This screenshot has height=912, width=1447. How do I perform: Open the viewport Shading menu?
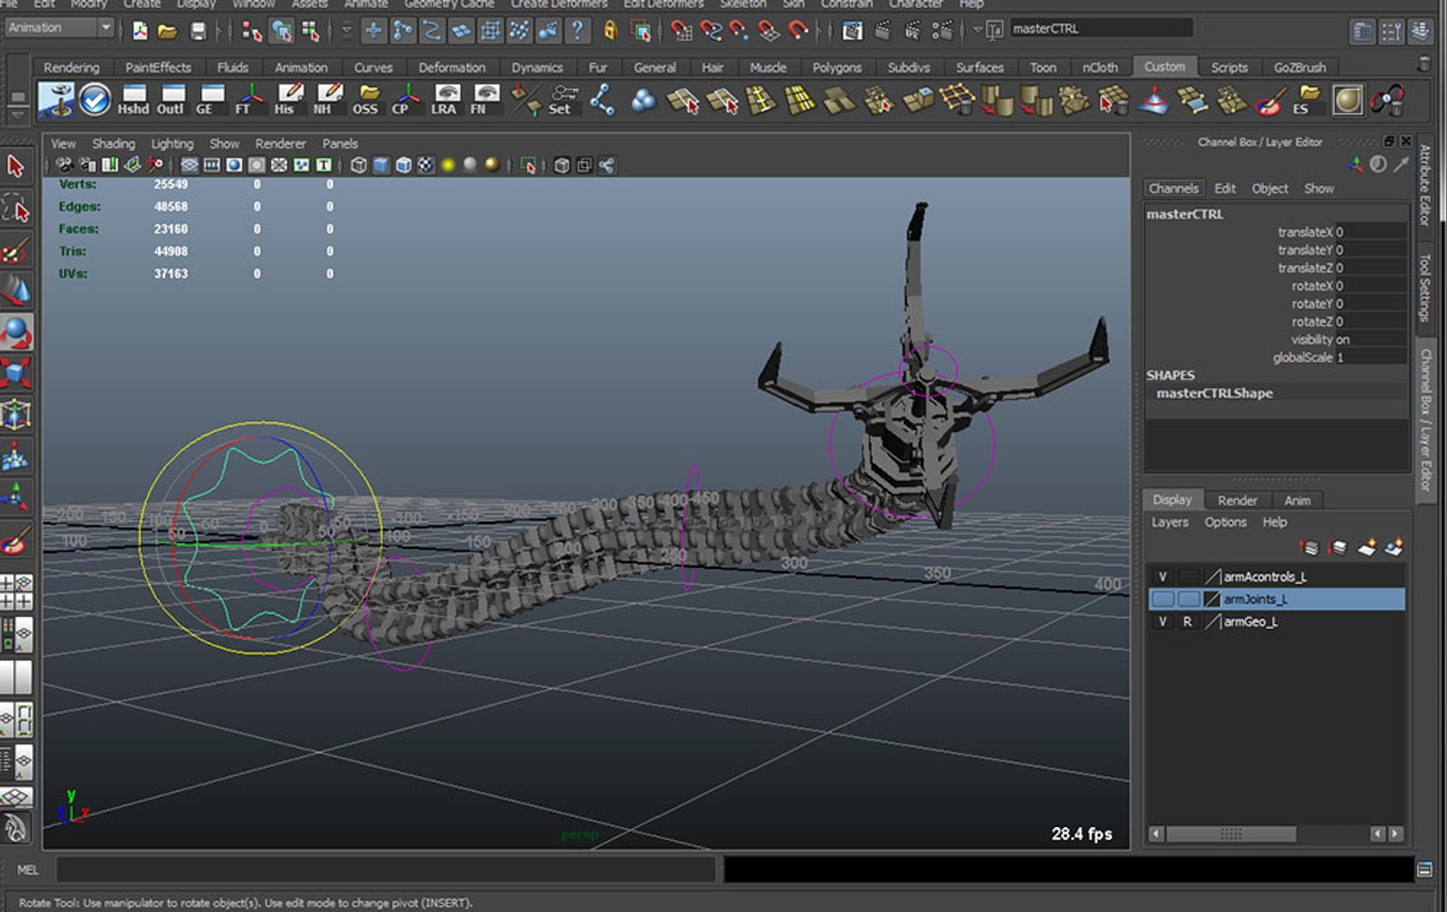tap(113, 144)
